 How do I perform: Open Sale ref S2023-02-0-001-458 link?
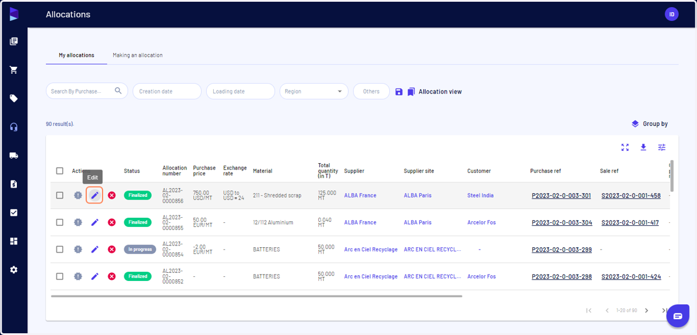click(631, 196)
